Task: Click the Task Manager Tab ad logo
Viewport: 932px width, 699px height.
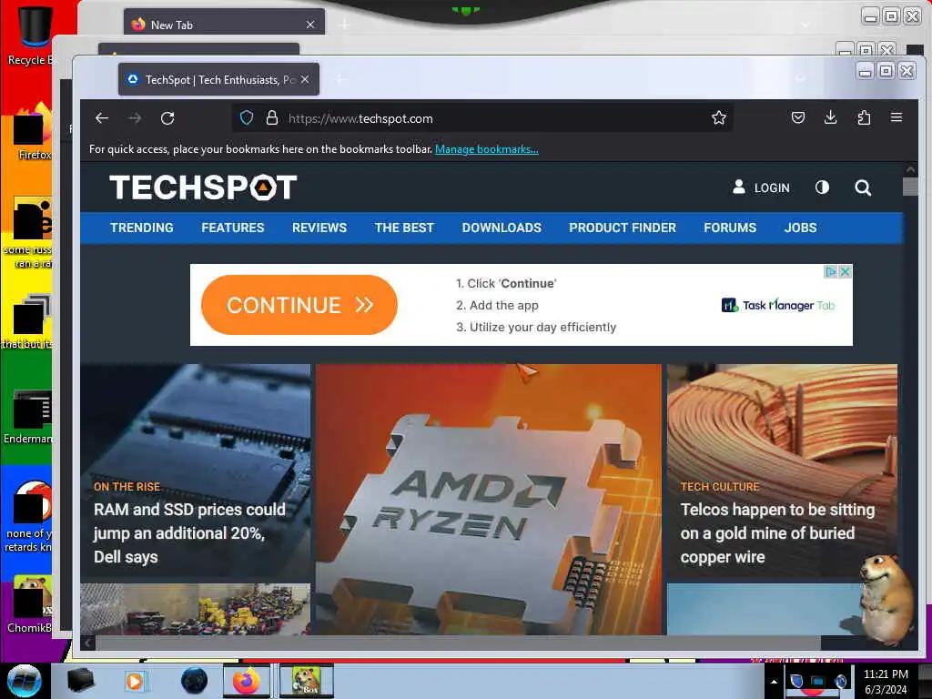Action: point(777,305)
